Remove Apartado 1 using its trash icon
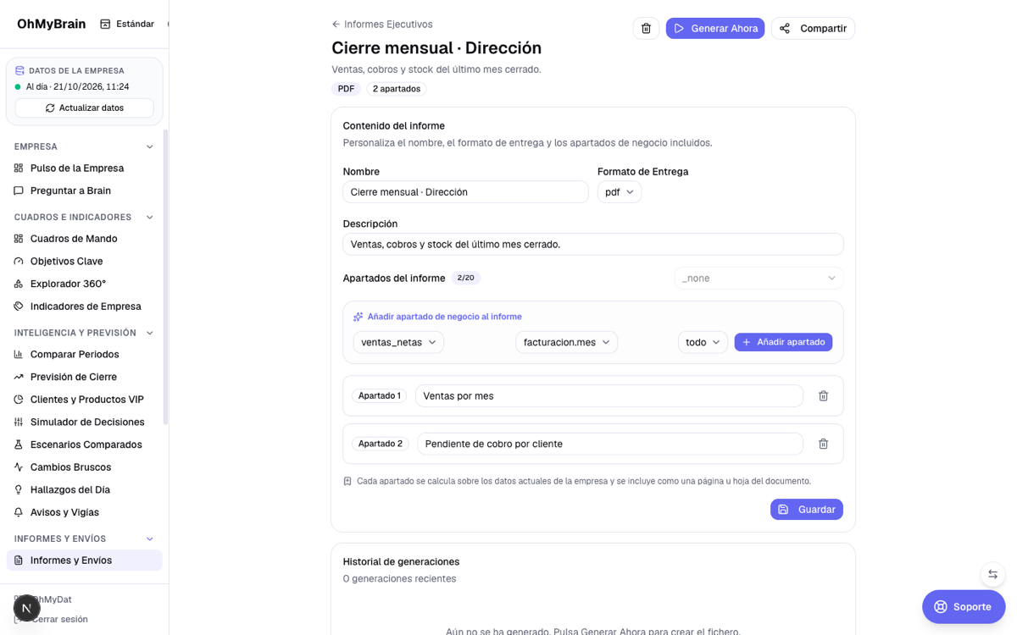Viewport: 1017px width, 635px height. click(823, 395)
